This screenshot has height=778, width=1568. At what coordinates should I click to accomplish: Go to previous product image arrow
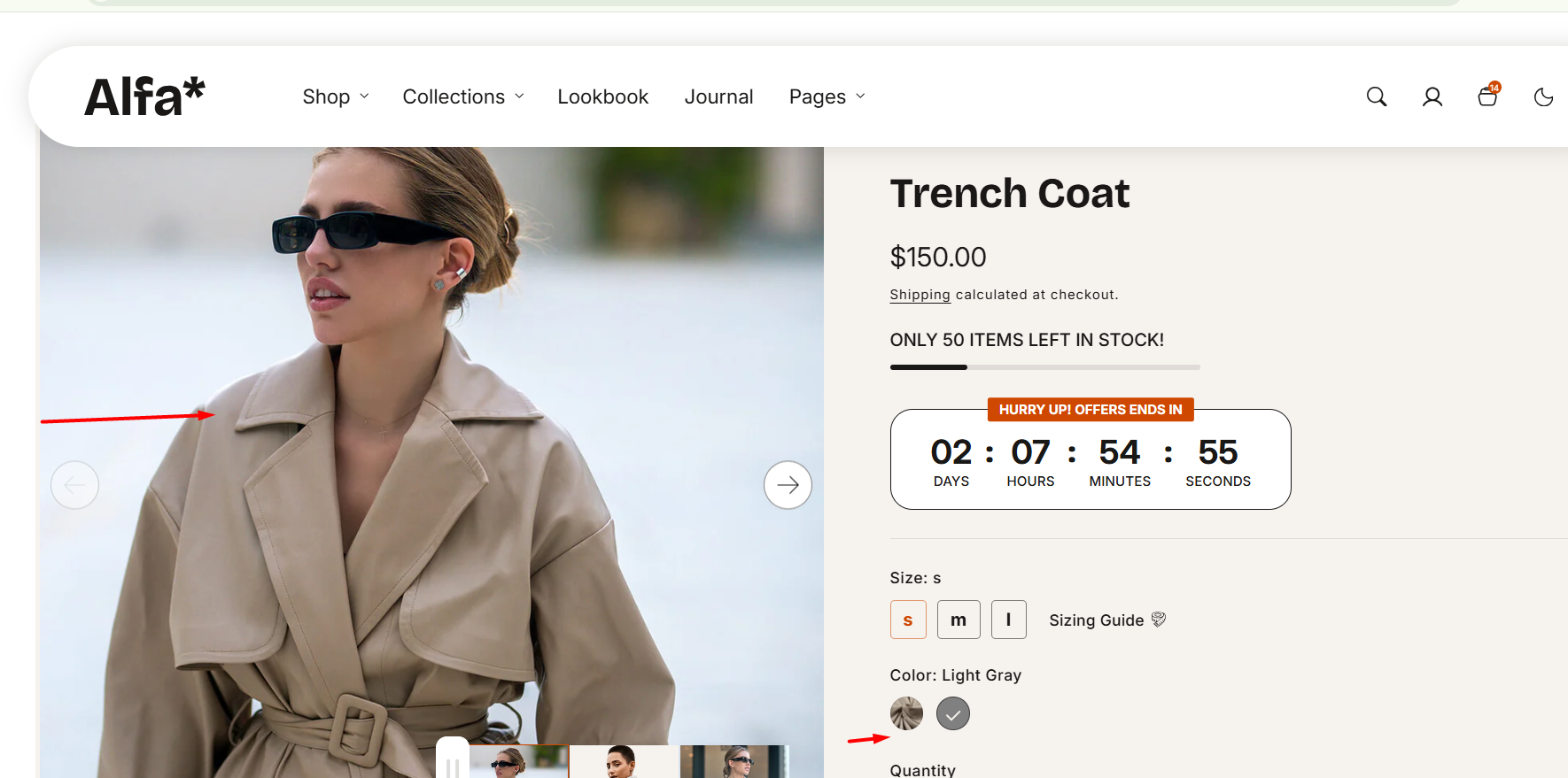point(74,485)
